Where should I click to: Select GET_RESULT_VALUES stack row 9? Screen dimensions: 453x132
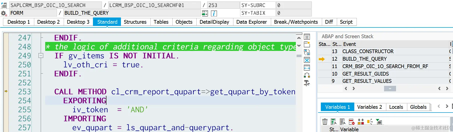(385, 81)
